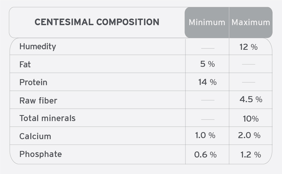
Task: Select the 1.2 % phosphate maximum value
Action: 251,155
